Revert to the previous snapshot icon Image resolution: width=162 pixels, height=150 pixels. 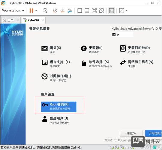point(62,10)
